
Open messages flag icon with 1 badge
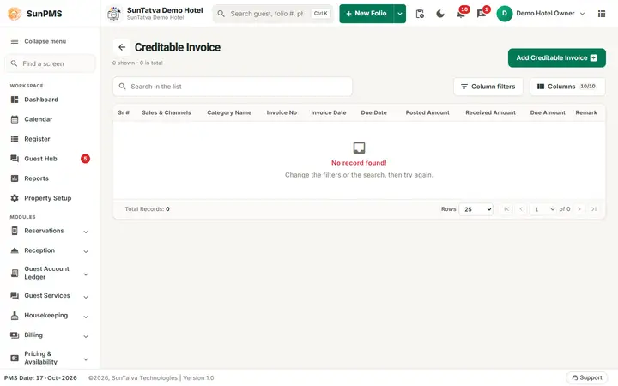pyautogui.click(x=482, y=14)
